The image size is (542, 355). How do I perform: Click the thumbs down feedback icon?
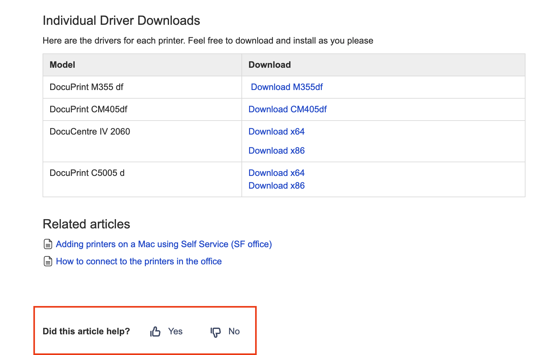click(x=215, y=331)
